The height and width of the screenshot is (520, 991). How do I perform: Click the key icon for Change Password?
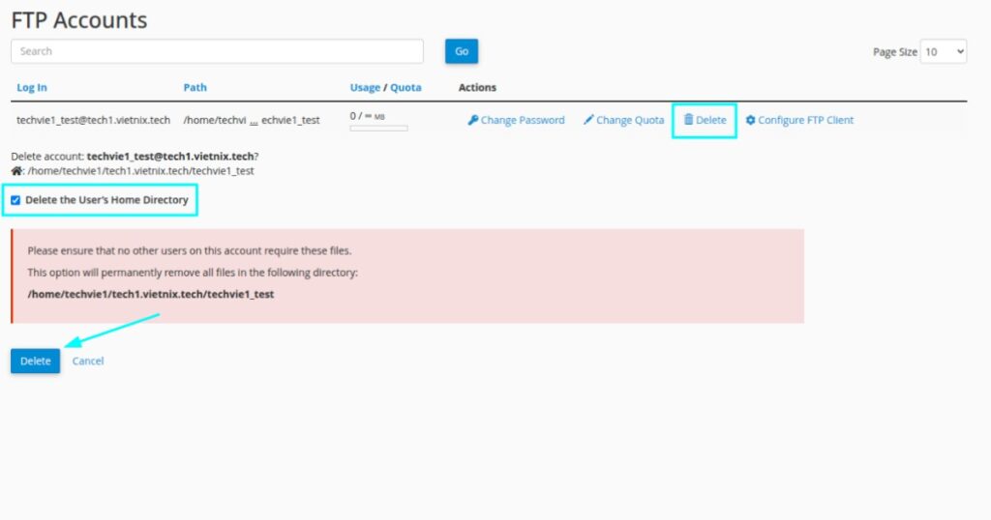pos(473,121)
